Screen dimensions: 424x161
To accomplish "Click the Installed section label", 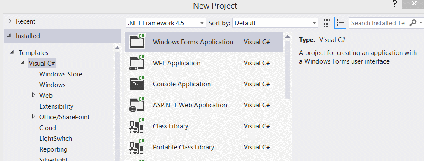I will coord(28,36).
